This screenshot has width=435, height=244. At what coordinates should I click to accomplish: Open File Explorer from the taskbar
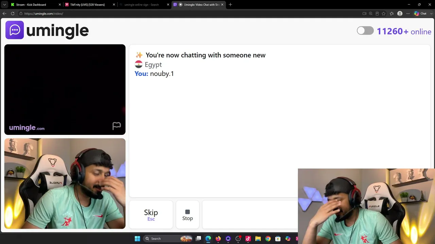(x=258, y=239)
